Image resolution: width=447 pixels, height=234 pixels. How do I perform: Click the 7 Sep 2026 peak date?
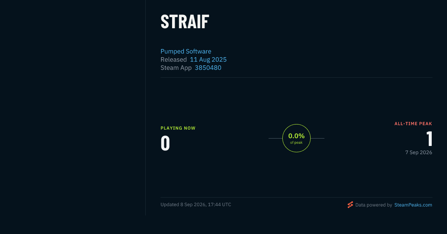(x=419, y=152)
